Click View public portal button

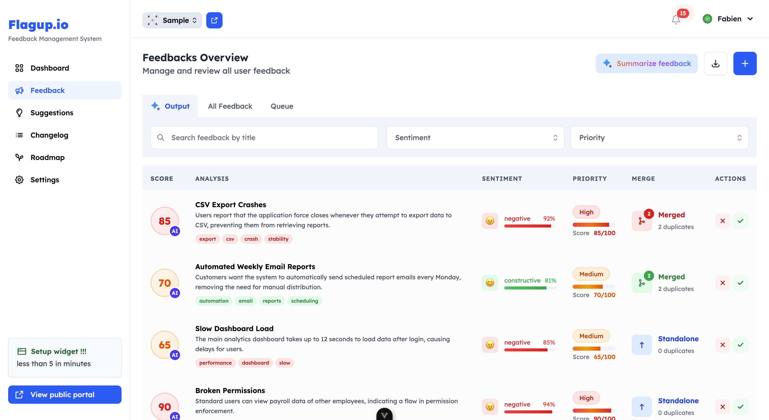[x=65, y=394]
